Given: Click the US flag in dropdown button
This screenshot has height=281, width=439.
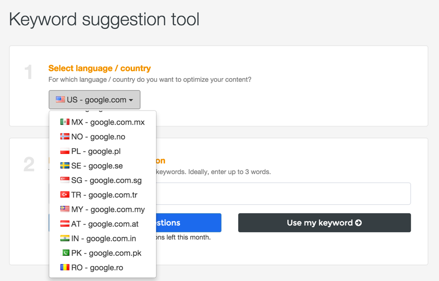Looking at the screenshot, I should pos(60,100).
